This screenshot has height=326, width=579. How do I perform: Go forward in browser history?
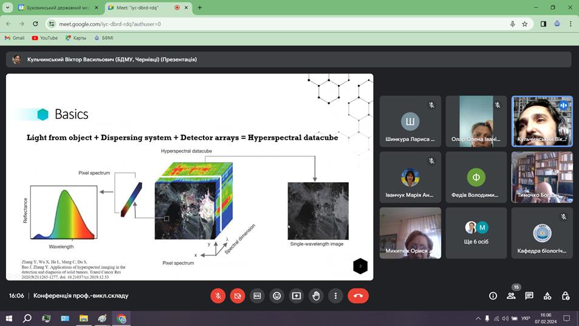pyautogui.click(x=22, y=24)
